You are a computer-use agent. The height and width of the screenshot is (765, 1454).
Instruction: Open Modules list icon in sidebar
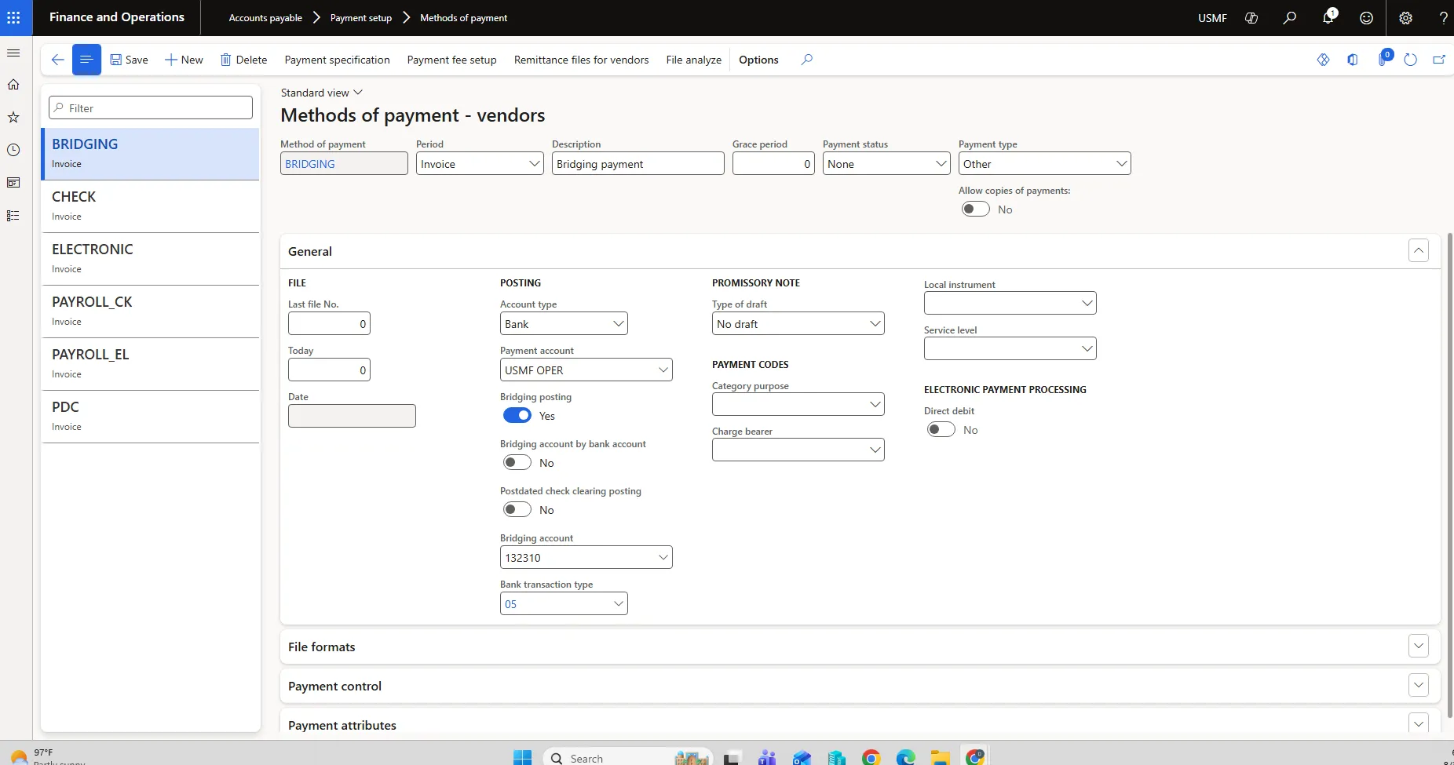click(x=13, y=216)
